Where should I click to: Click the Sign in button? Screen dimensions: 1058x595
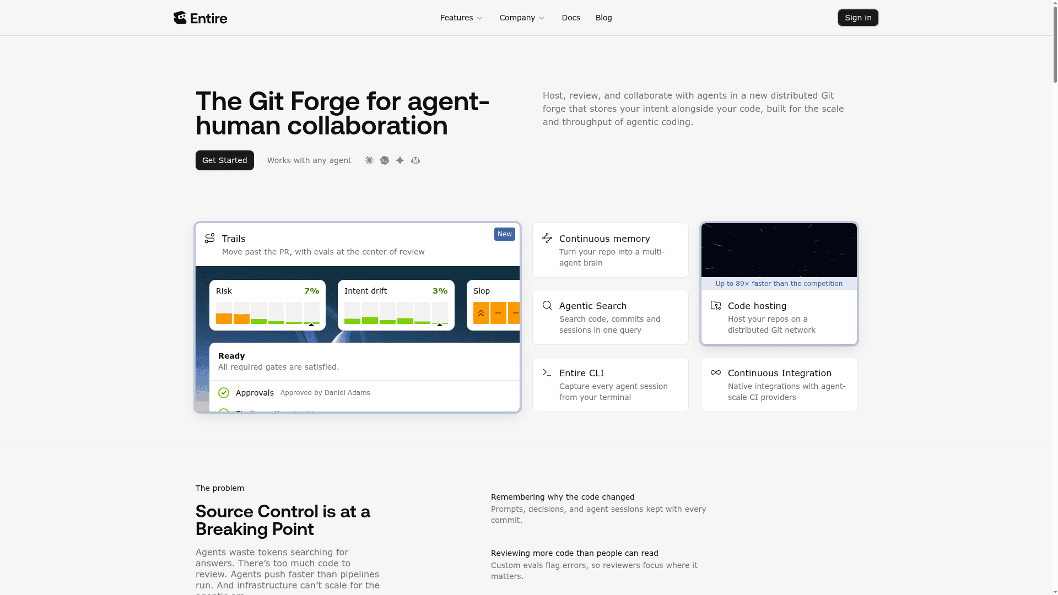pyautogui.click(x=858, y=18)
